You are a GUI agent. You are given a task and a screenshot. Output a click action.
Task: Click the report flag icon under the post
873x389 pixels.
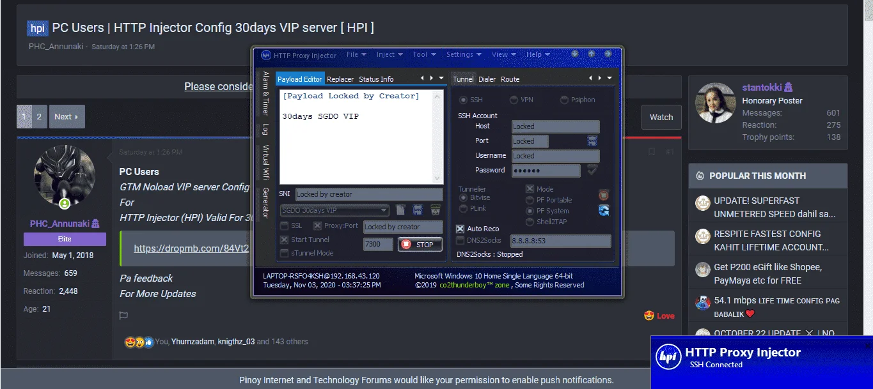(x=124, y=316)
